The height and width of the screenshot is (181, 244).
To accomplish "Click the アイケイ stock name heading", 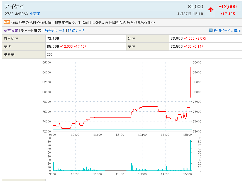I will pos(14,7).
